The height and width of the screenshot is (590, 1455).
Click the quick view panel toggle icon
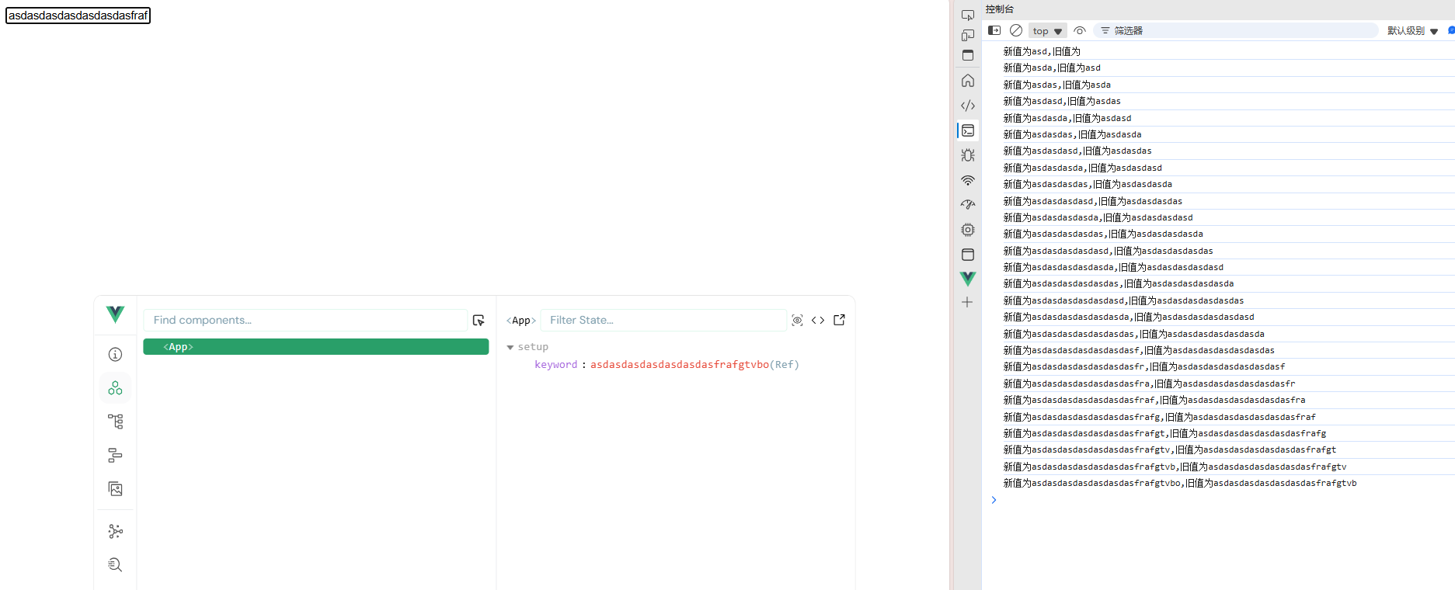pyautogui.click(x=968, y=55)
